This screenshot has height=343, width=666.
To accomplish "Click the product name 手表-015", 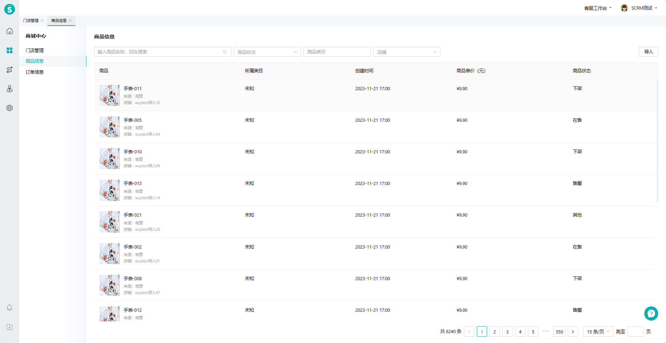I will coord(133,183).
